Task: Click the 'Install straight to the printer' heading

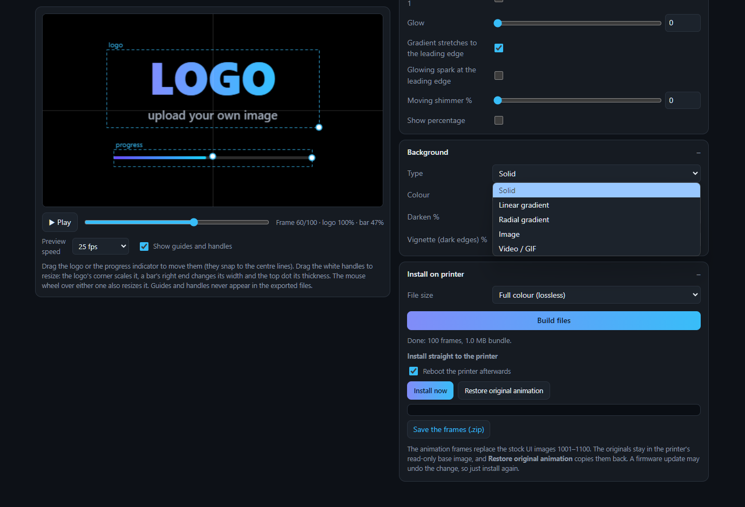Action: 452,356
